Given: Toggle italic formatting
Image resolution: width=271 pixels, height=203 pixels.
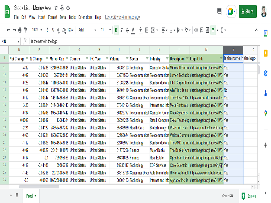Looking at the screenshot, I should (x=122, y=30).
